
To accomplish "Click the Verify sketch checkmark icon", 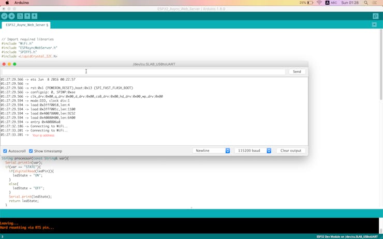I will coord(4,16).
